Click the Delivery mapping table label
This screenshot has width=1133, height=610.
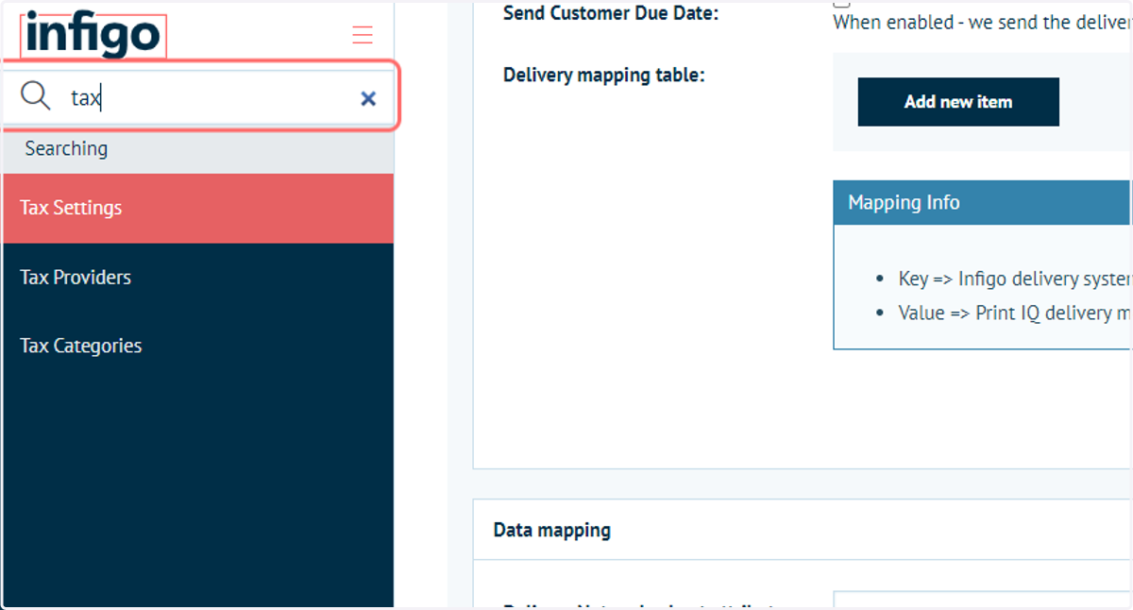tap(604, 75)
